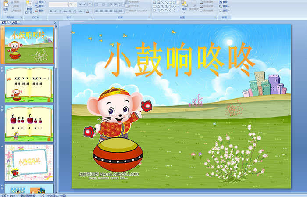Open the Select (选择) dropdown
This screenshot has width=307, height=197.
pos(225,11)
